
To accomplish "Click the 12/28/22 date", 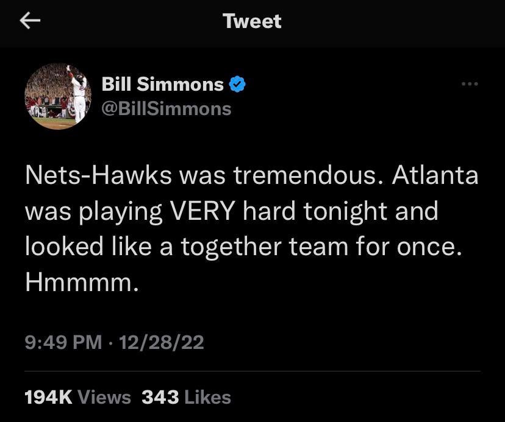I will coord(162,342).
